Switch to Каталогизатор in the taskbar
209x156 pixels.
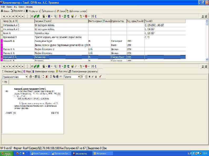[81, 154]
